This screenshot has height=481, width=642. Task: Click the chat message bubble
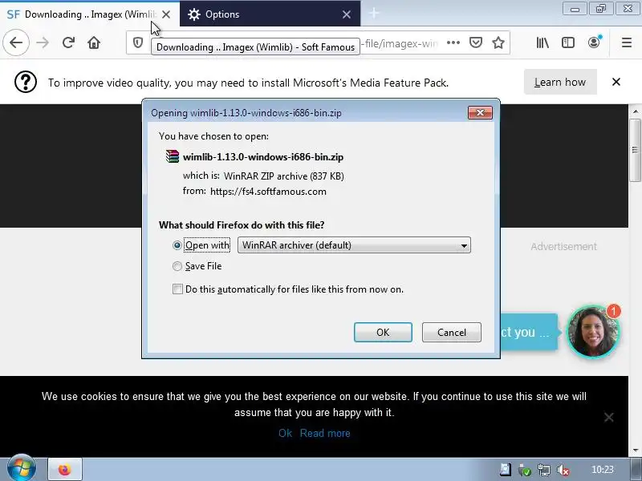pos(529,332)
